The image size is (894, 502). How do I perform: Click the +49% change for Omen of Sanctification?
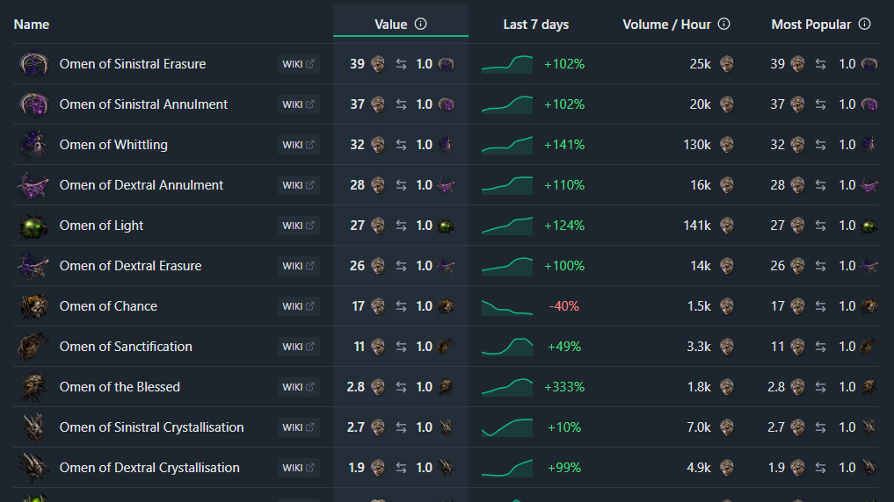pyautogui.click(x=563, y=347)
